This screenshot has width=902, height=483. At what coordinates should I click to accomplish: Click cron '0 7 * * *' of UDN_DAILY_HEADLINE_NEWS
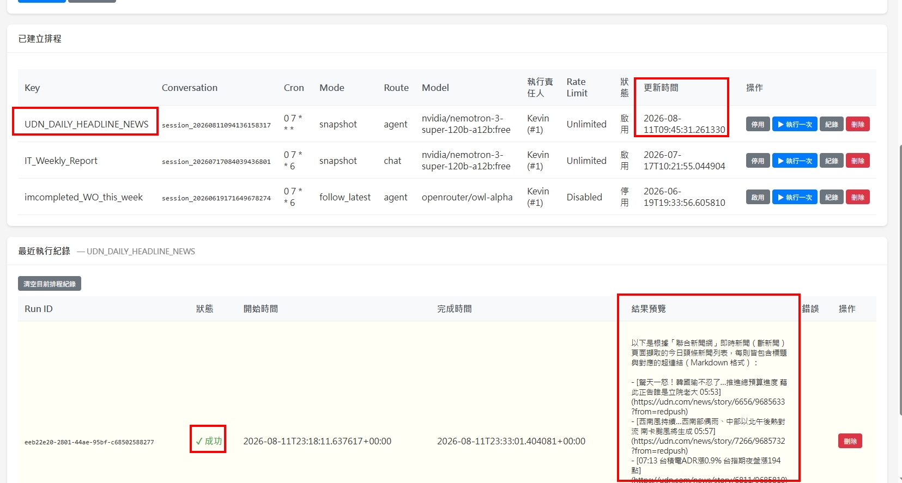[293, 124]
